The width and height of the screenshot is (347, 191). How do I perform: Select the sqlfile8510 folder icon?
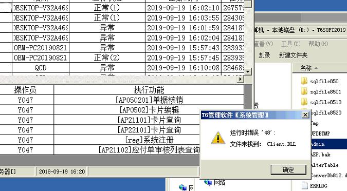(304, 102)
